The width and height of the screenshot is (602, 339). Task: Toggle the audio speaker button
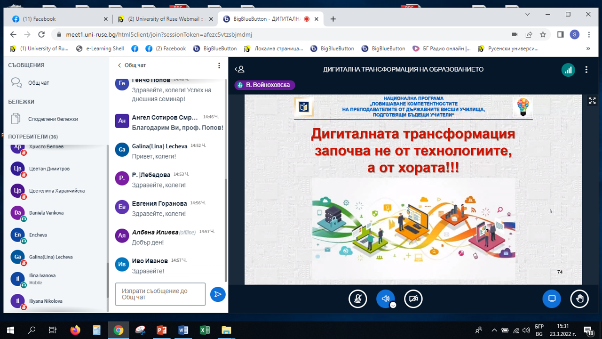[385, 299]
